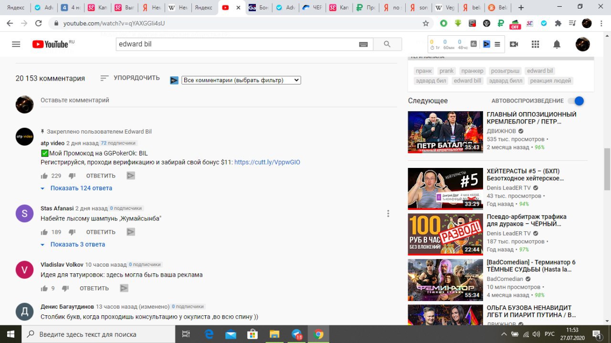Open the YouTube hamburger guide menu
This screenshot has width=611, height=343.
pyautogui.click(x=16, y=44)
